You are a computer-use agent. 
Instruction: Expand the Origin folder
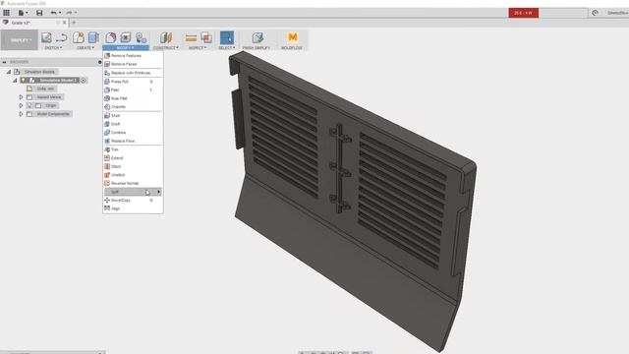click(x=21, y=105)
